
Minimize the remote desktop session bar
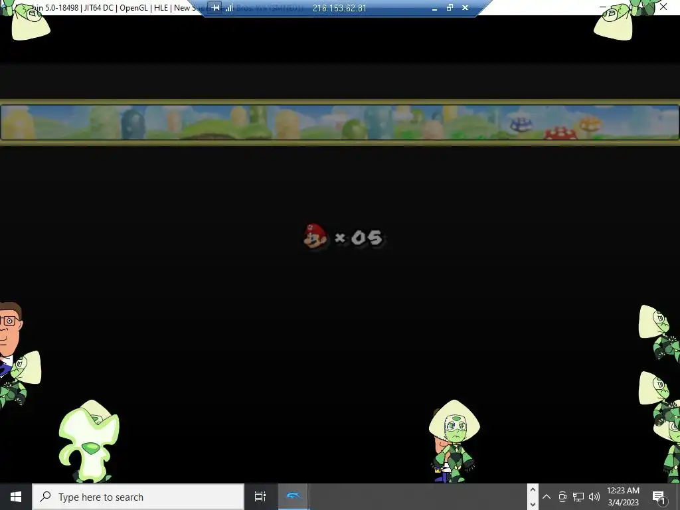tap(434, 8)
